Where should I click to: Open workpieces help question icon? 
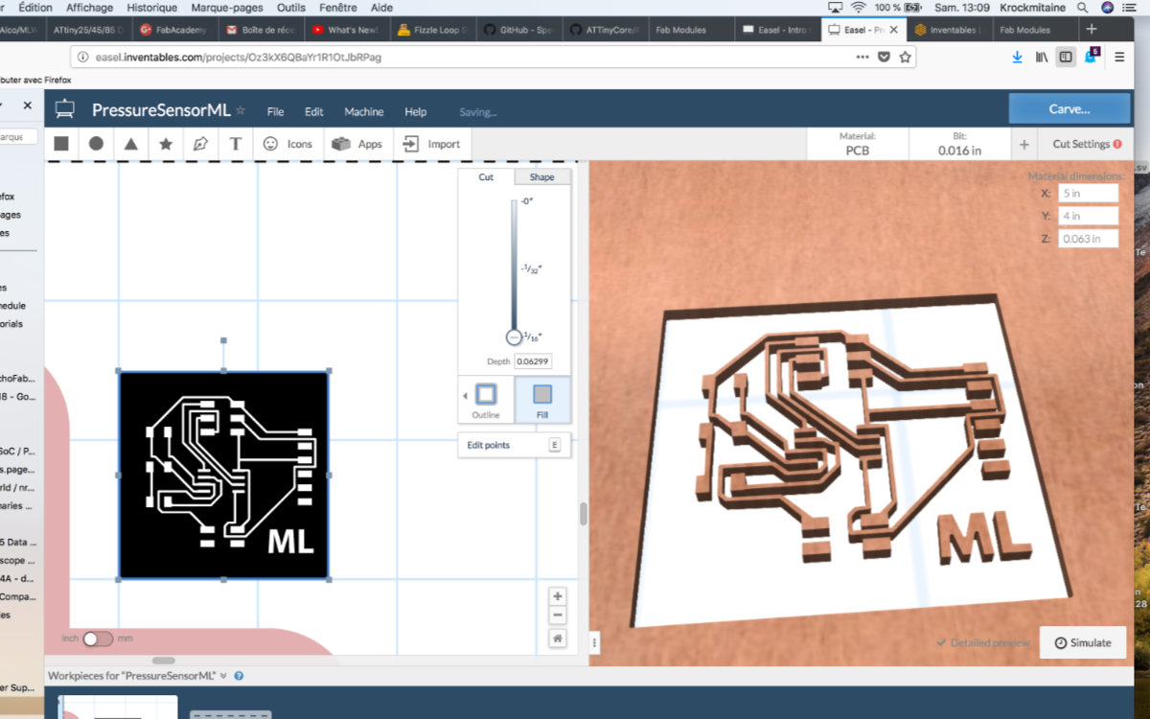(239, 676)
